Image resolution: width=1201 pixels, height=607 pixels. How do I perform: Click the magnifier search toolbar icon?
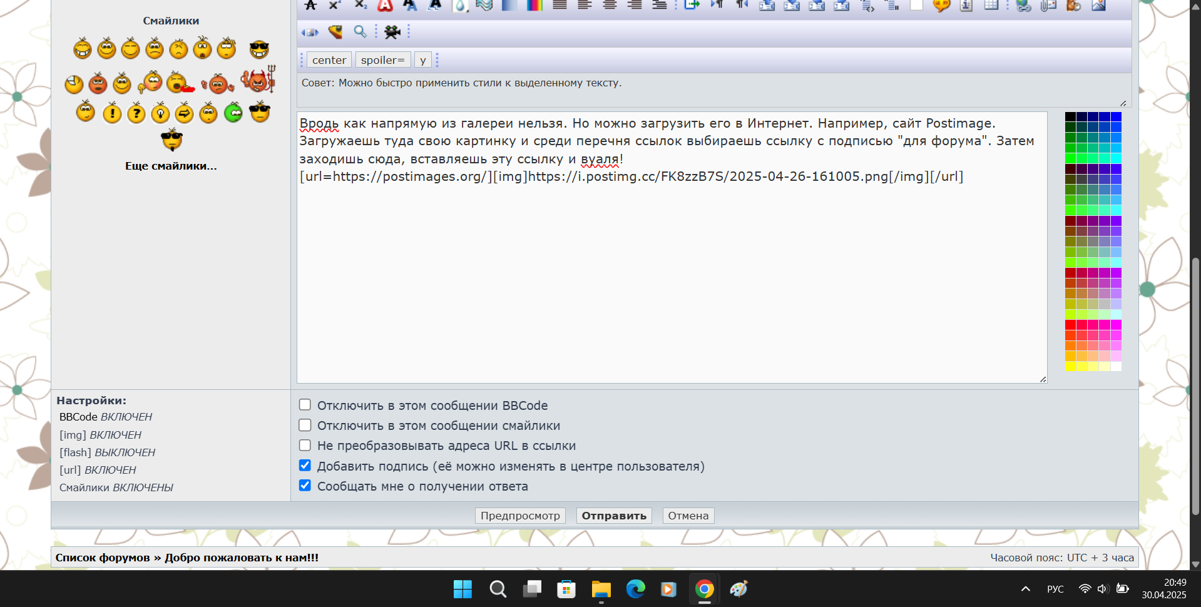click(360, 31)
